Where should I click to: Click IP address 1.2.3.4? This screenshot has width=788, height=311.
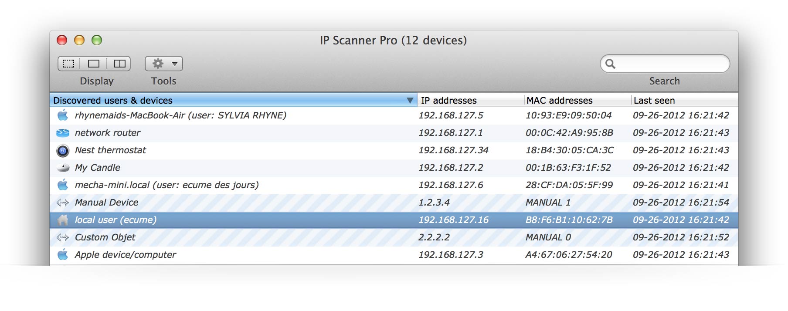click(434, 203)
